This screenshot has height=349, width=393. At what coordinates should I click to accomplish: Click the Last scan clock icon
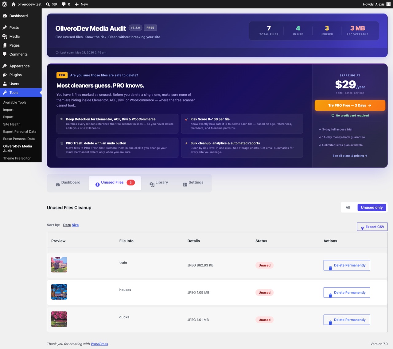point(57,53)
